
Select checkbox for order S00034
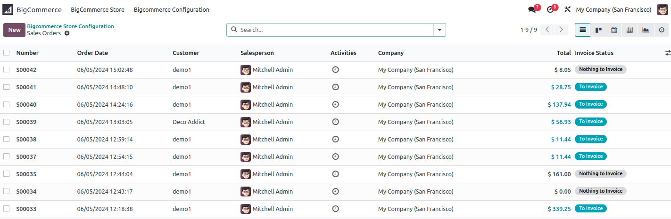pyautogui.click(x=6, y=191)
